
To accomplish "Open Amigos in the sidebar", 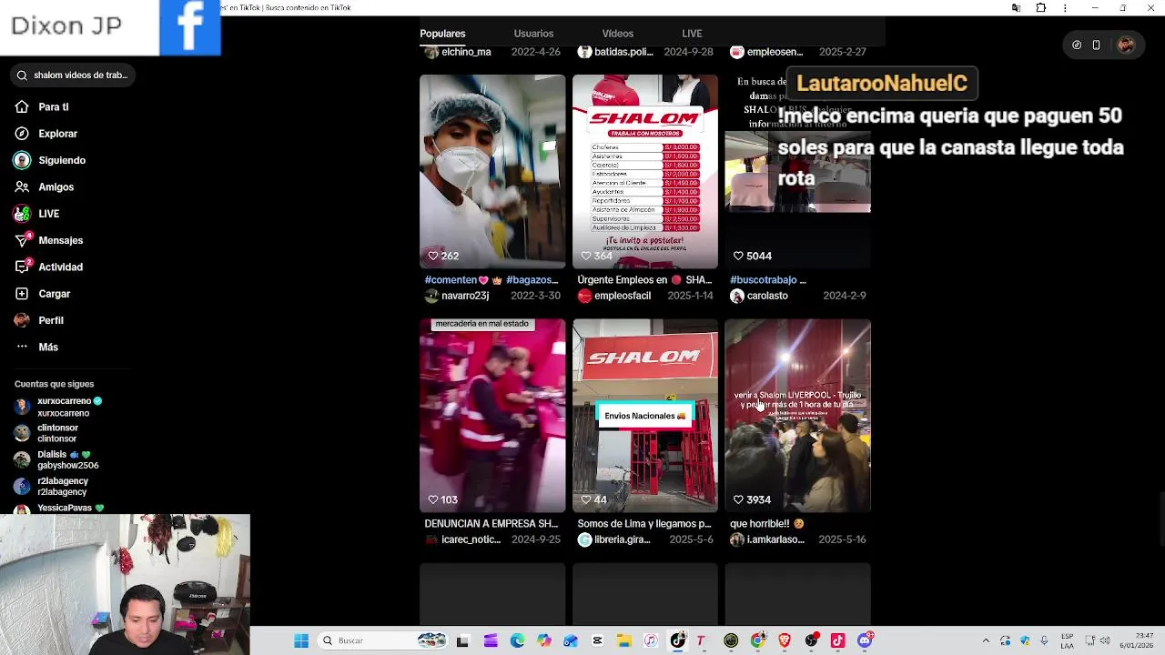I will tap(44, 187).
